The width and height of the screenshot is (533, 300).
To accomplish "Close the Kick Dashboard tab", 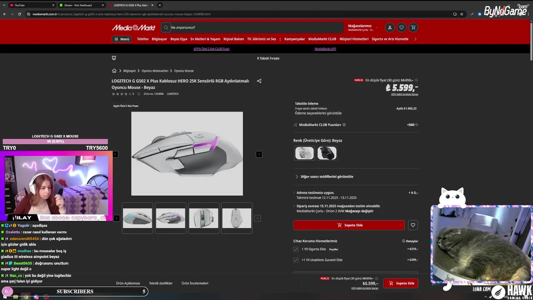I will click(103, 5).
